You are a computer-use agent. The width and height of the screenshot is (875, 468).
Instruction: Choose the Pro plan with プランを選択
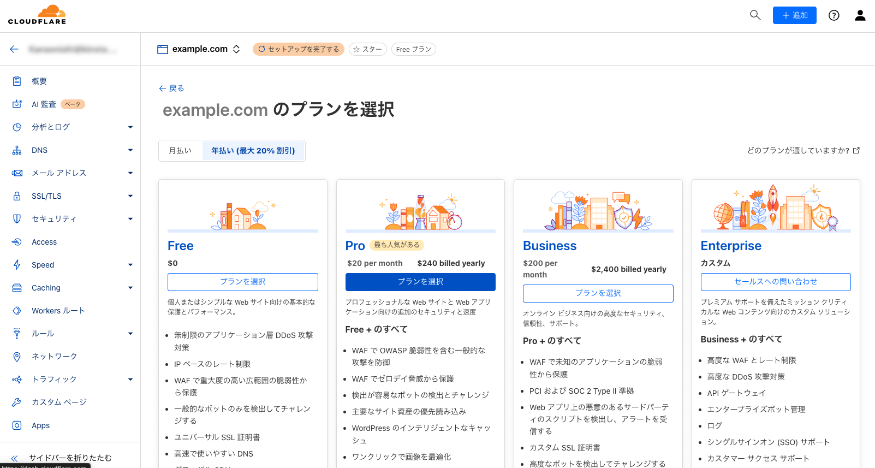(x=420, y=282)
